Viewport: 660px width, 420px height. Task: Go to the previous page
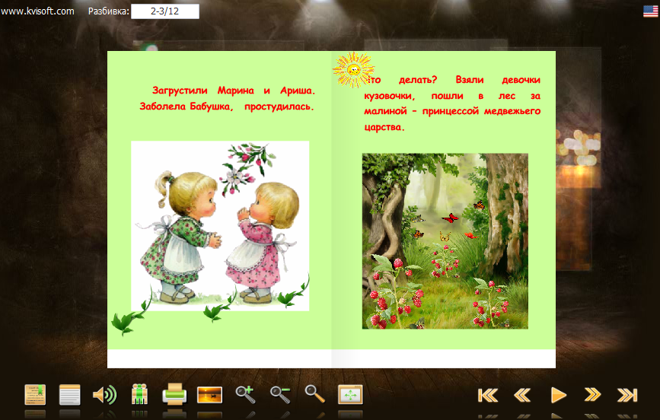[x=522, y=395]
